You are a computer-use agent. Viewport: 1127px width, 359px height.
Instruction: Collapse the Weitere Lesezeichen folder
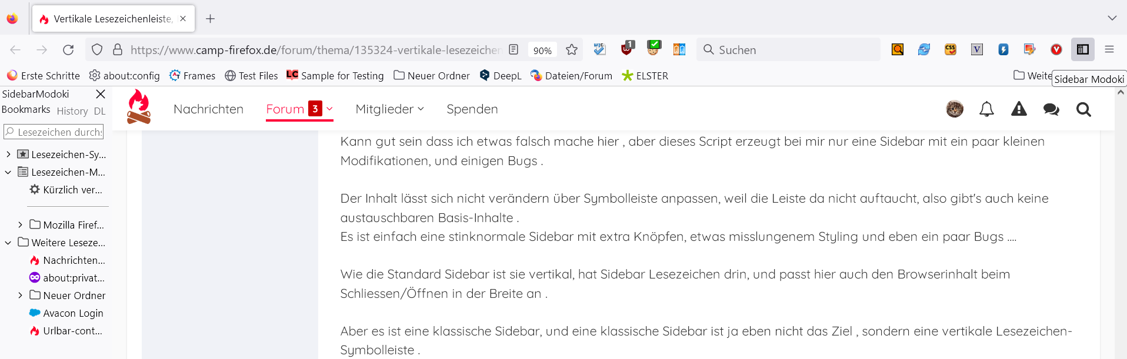pyautogui.click(x=8, y=243)
